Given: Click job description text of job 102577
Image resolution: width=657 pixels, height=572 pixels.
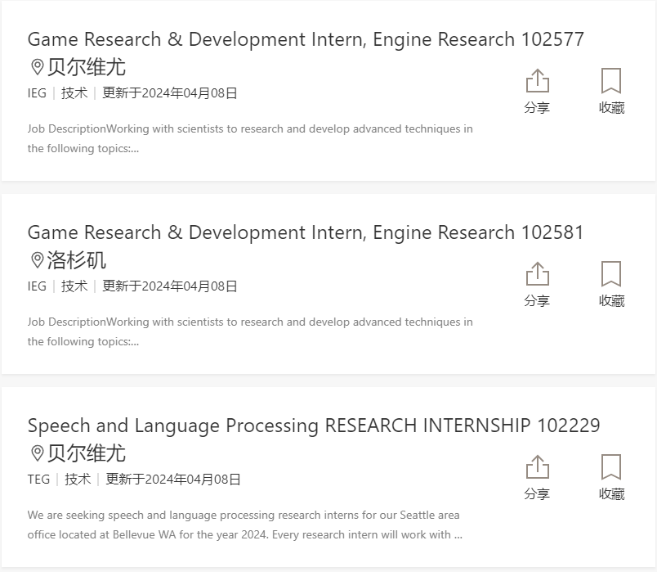Looking at the screenshot, I should (x=250, y=138).
